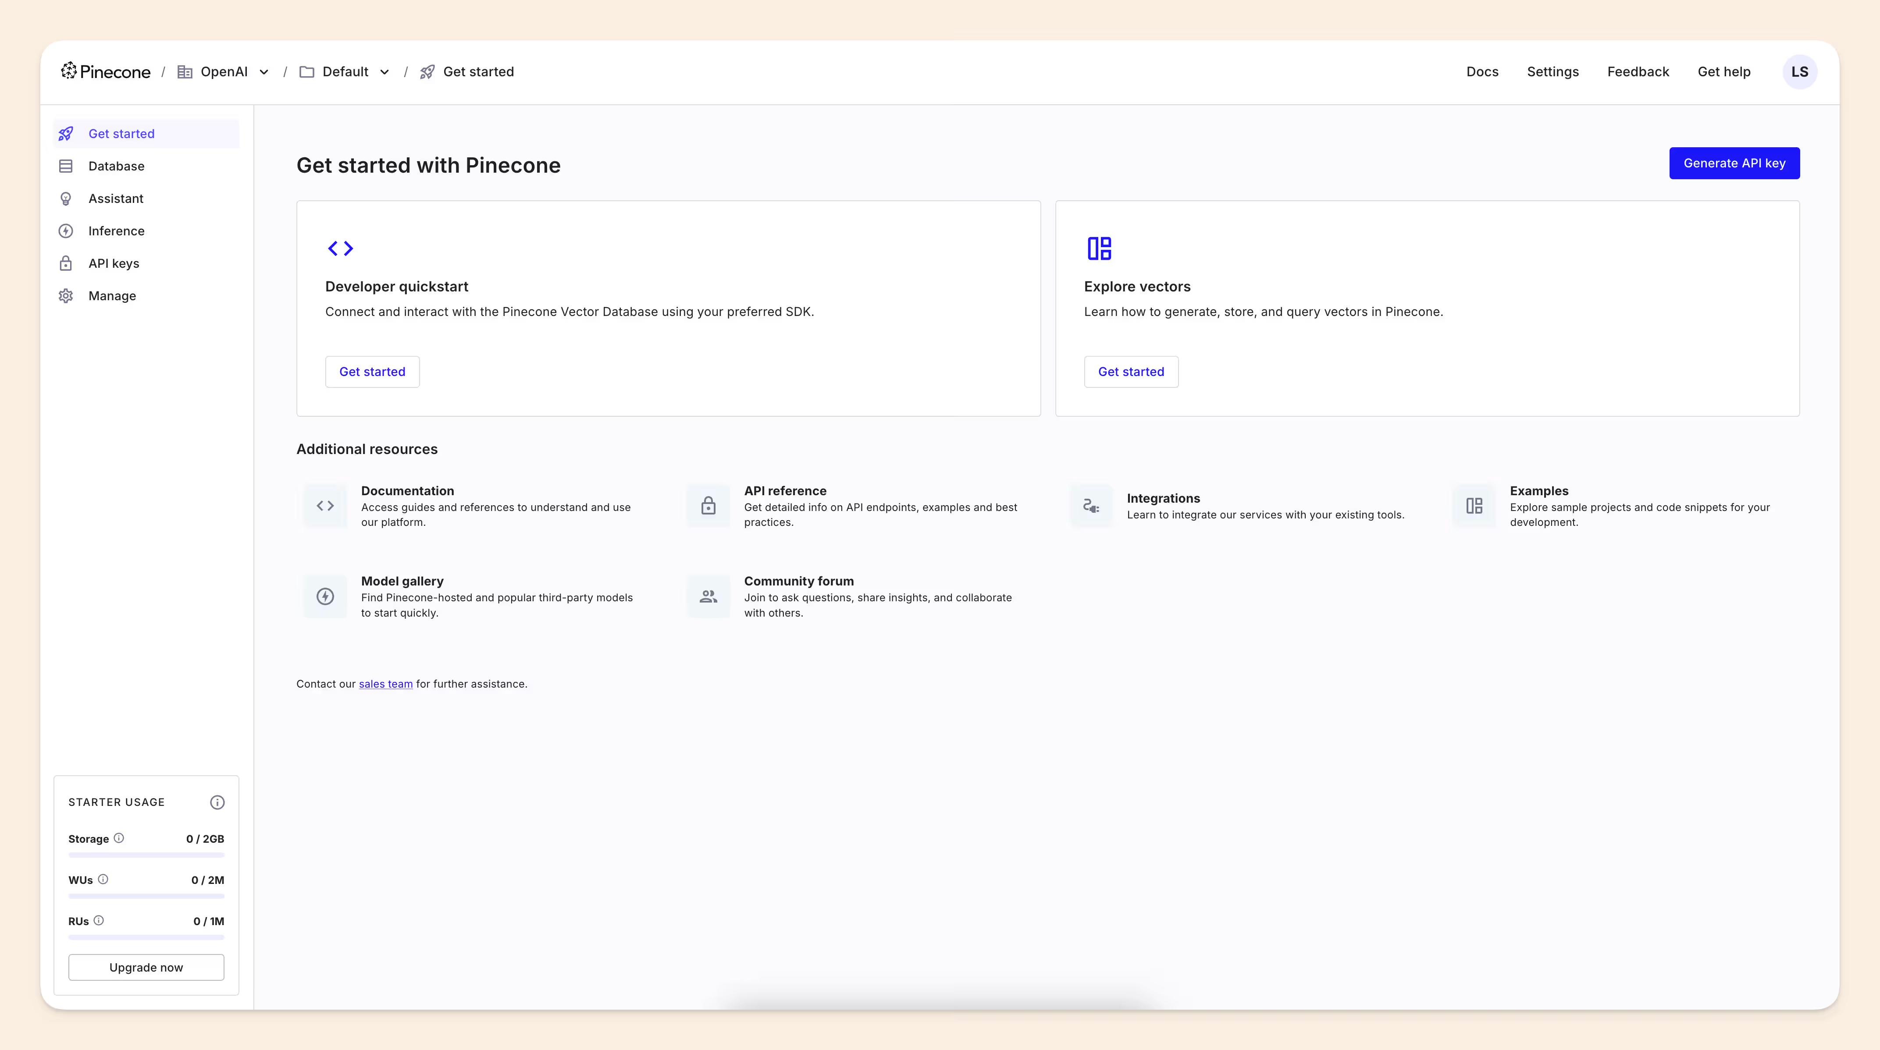Image resolution: width=1880 pixels, height=1050 pixels.
Task: Click the Additional resources heading
Action: click(367, 449)
